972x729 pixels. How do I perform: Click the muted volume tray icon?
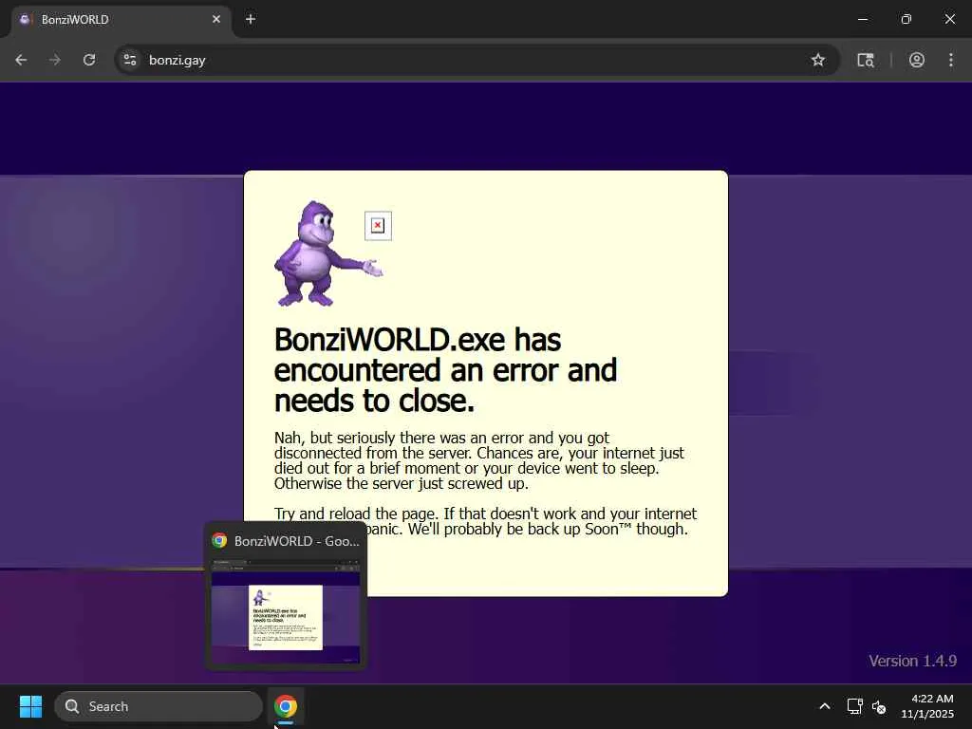[x=878, y=706]
